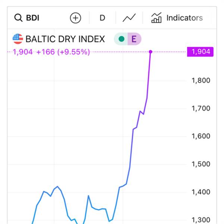Click the 1,700 price axis label

point(201,108)
